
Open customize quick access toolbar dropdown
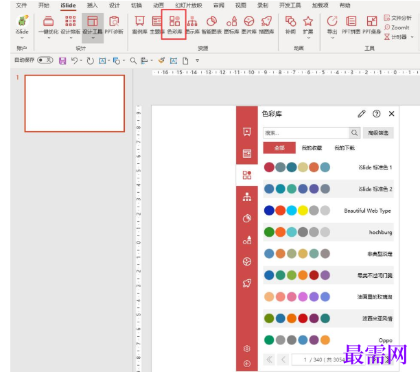tap(198, 60)
